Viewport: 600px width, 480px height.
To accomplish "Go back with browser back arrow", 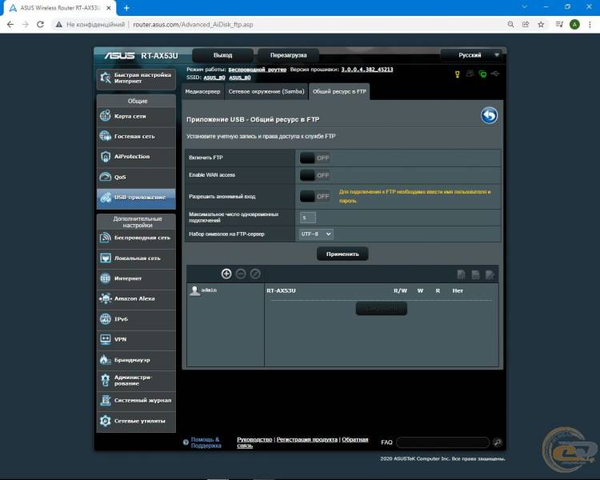I will [x=10, y=25].
